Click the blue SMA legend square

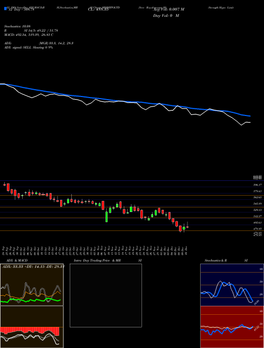pyautogui.click(x=5, y=9)
